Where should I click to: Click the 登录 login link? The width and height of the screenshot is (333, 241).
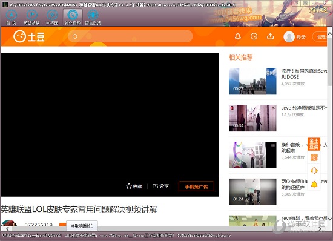point(301,37)
